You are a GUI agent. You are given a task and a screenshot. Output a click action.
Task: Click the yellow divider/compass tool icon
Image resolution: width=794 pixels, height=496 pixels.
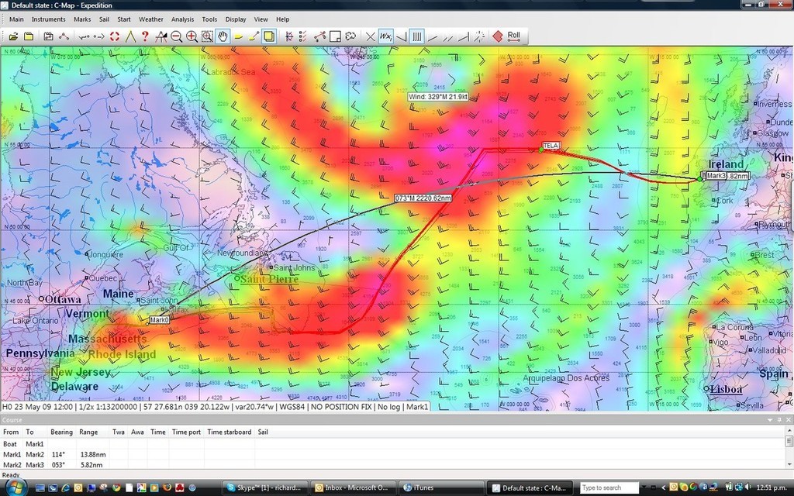tap(130, 36)
